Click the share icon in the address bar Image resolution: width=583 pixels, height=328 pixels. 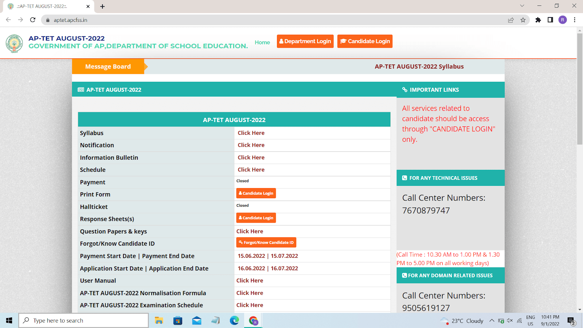pyautogui.click(x=511, y=20)
